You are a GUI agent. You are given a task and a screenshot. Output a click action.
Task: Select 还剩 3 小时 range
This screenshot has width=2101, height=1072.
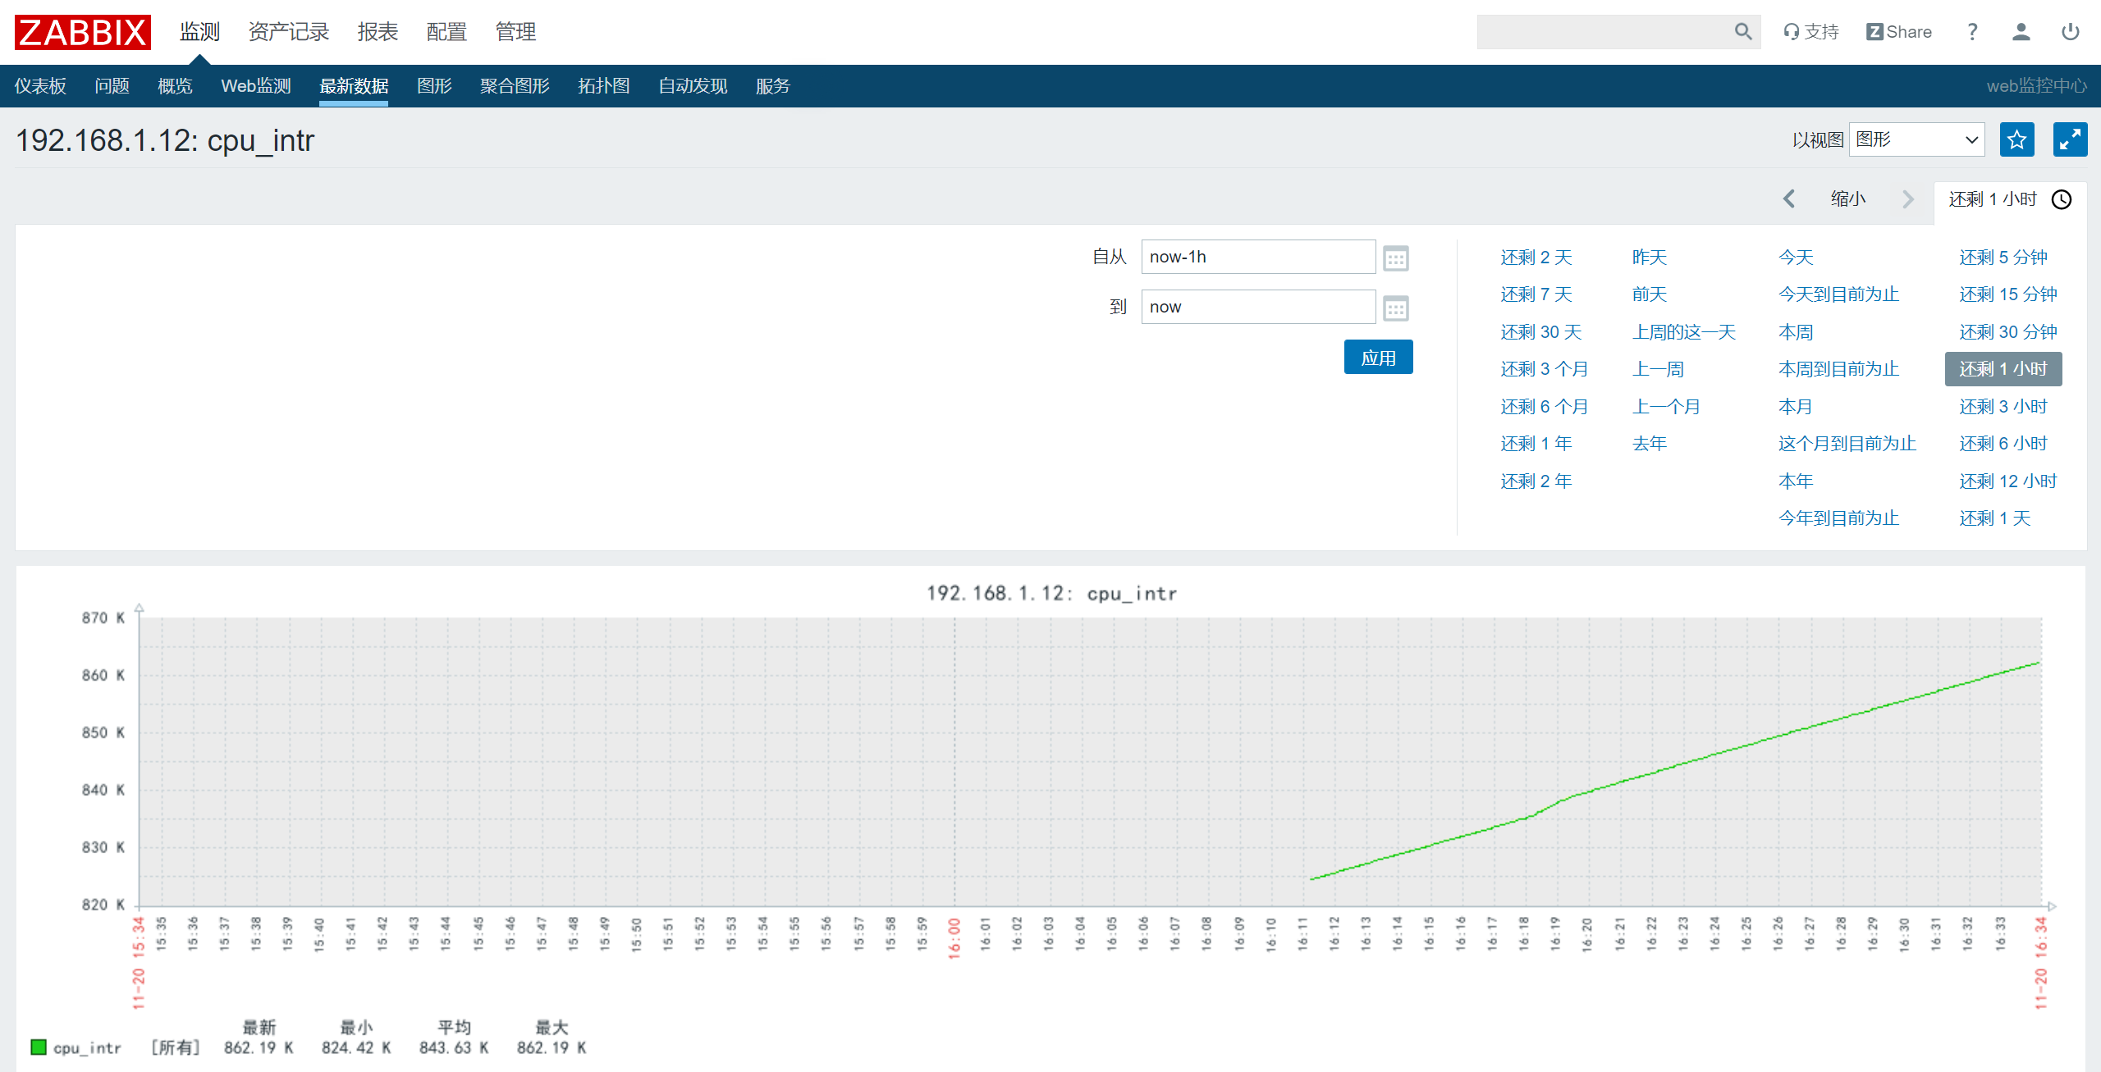pos(2003,407)
